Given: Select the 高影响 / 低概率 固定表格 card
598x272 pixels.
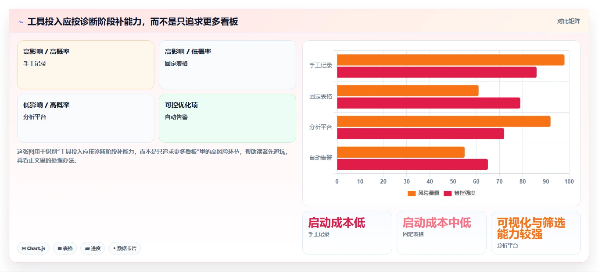Looking at the screenshot, I should coord(227,65).
